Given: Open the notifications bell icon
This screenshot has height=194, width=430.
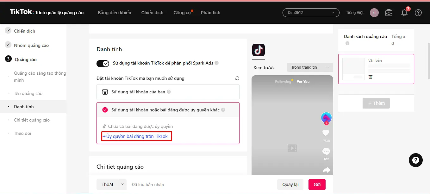Looking at the screenshot, I should pos(404,13).
